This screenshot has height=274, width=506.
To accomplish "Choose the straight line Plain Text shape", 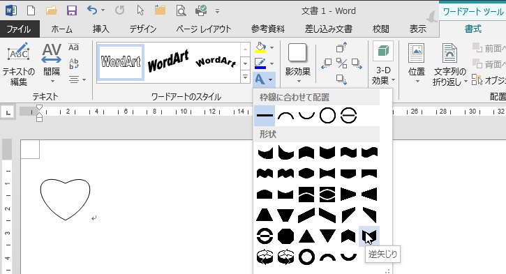I will click(x=265, y=116).
